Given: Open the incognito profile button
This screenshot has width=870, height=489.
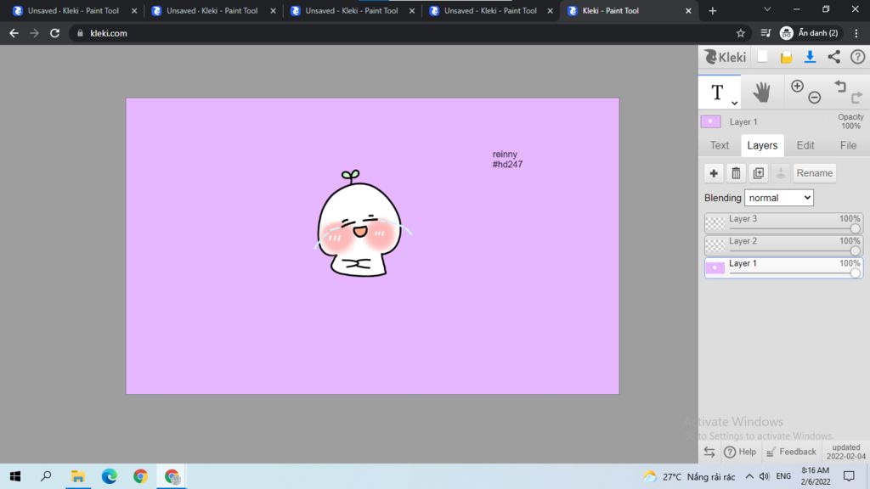Looking at the screenshot, I should coord(810,33).
